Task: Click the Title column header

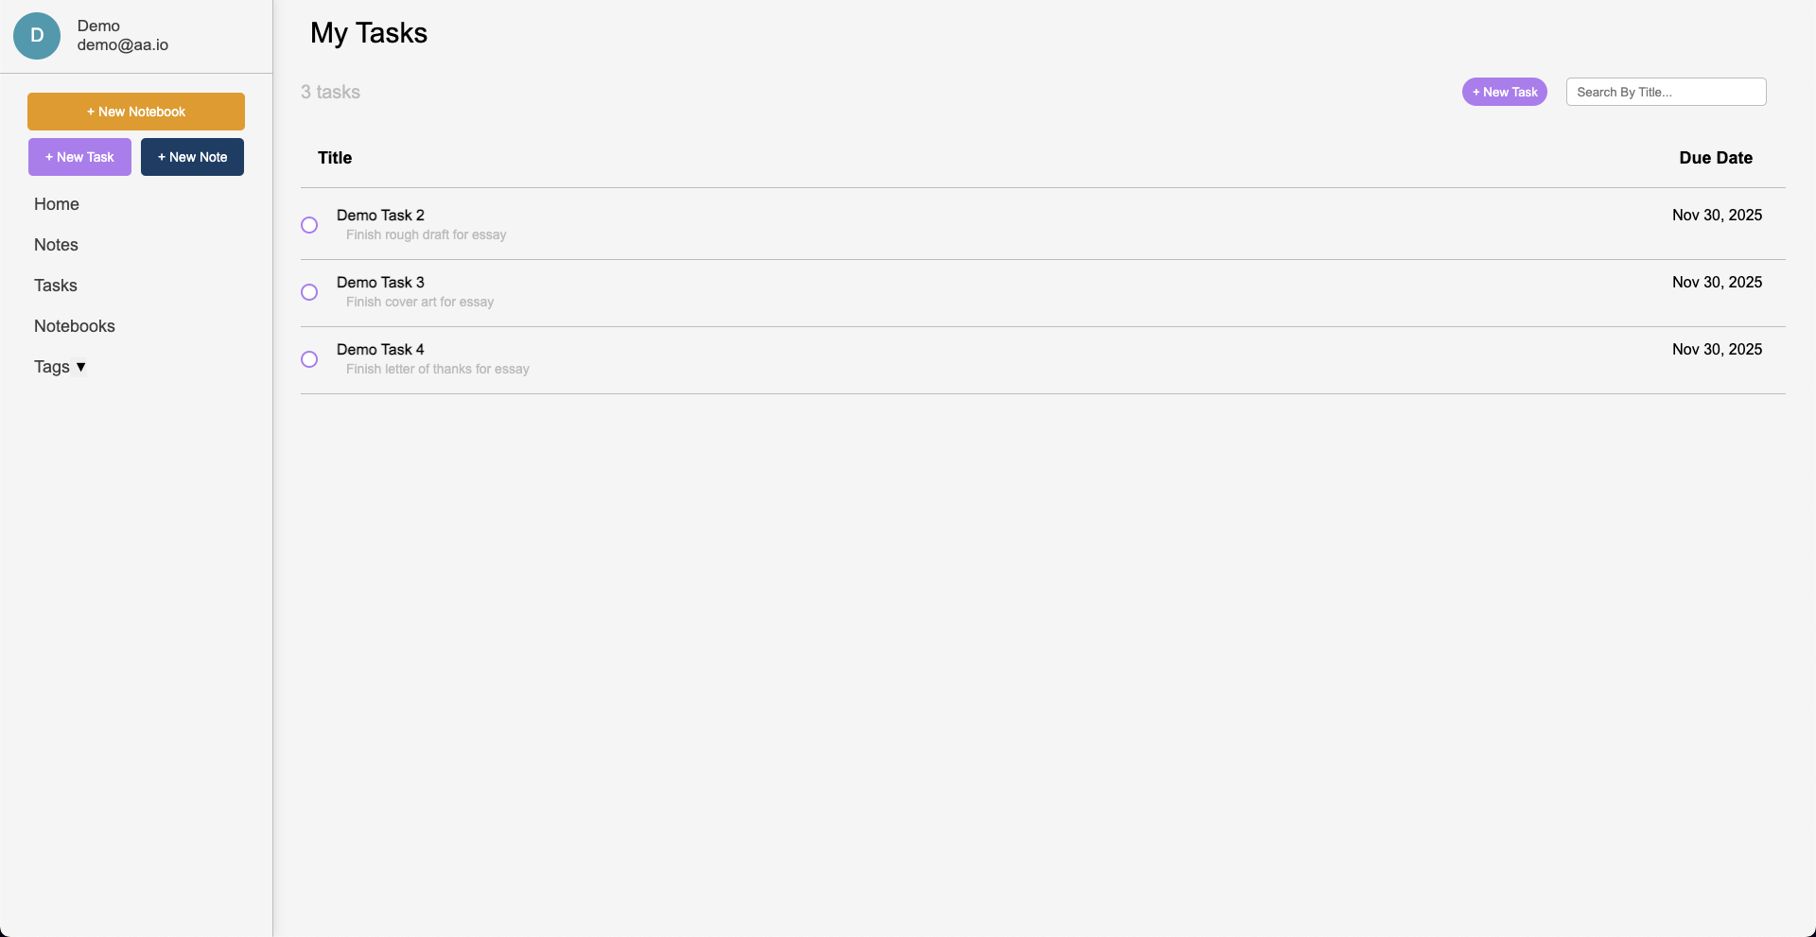Action: [x=335, y=158]
